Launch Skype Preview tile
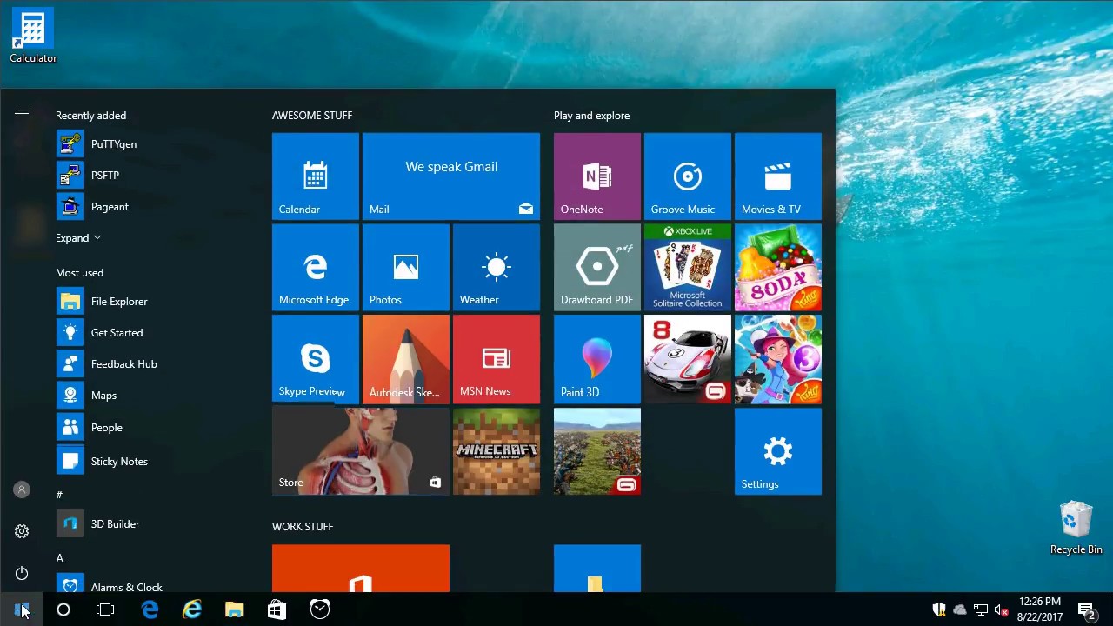Screen dimensions: 1113x626 315,358
